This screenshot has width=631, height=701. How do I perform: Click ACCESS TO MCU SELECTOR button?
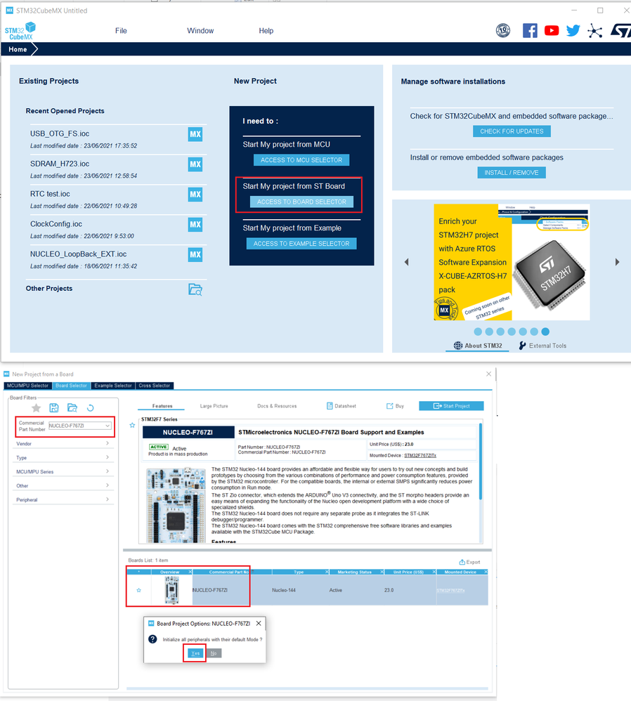(x=301, y=160)
